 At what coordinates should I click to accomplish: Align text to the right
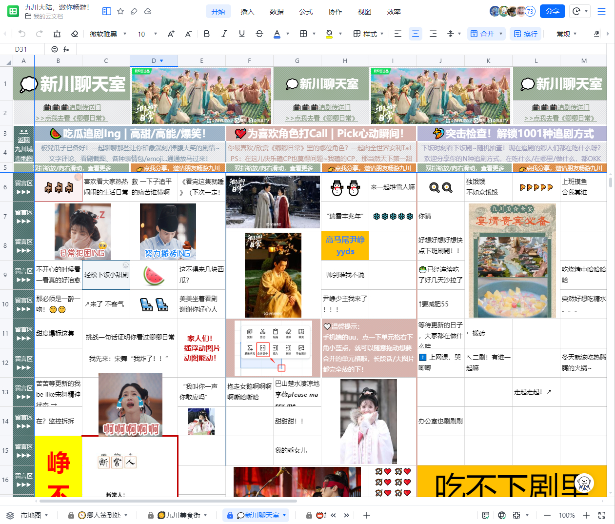[433, 34]
